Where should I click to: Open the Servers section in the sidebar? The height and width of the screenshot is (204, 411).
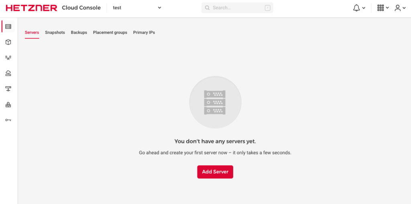click(x=8, y=27)
